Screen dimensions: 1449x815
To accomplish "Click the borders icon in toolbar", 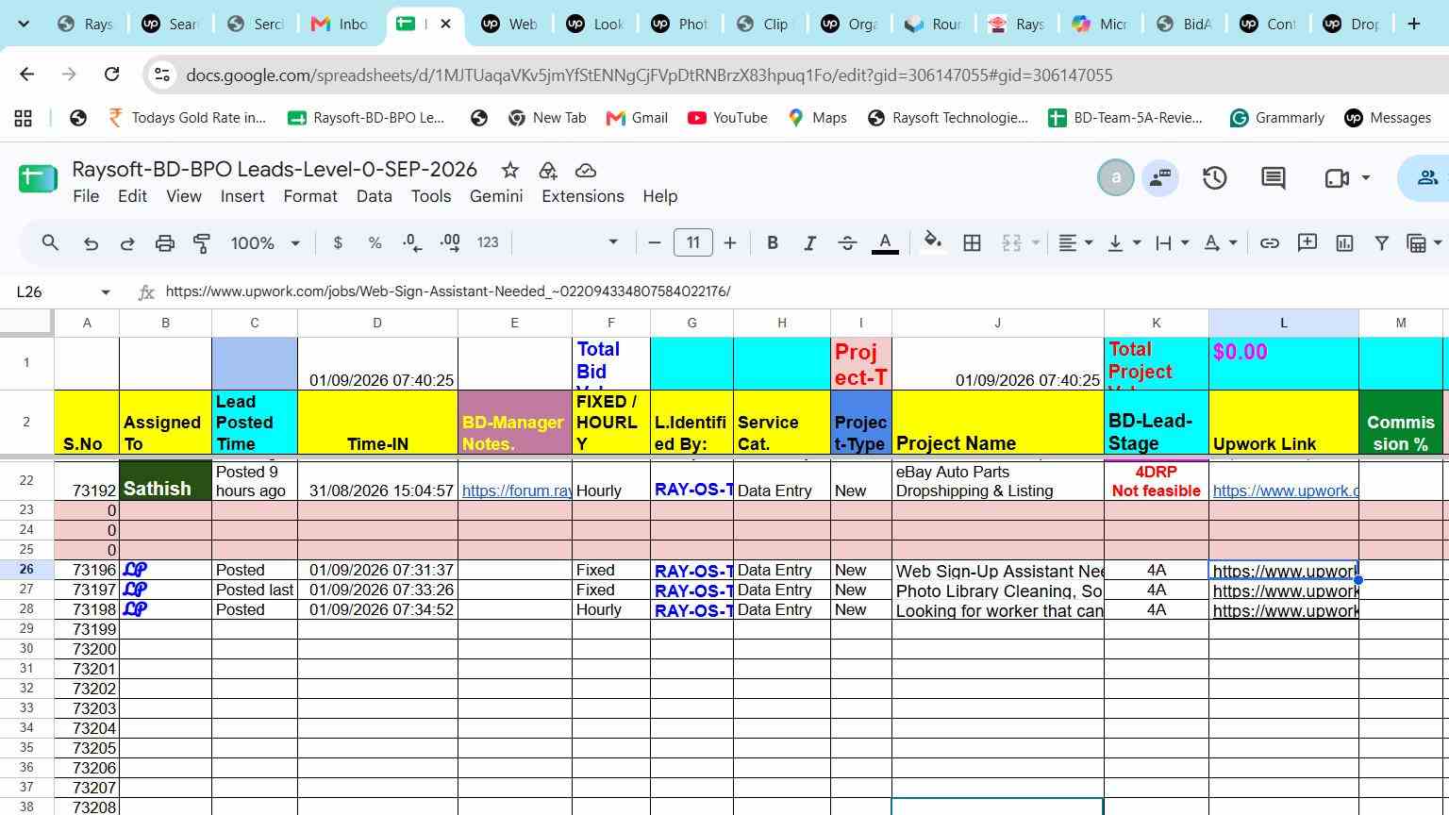I will tap(972, 243).
